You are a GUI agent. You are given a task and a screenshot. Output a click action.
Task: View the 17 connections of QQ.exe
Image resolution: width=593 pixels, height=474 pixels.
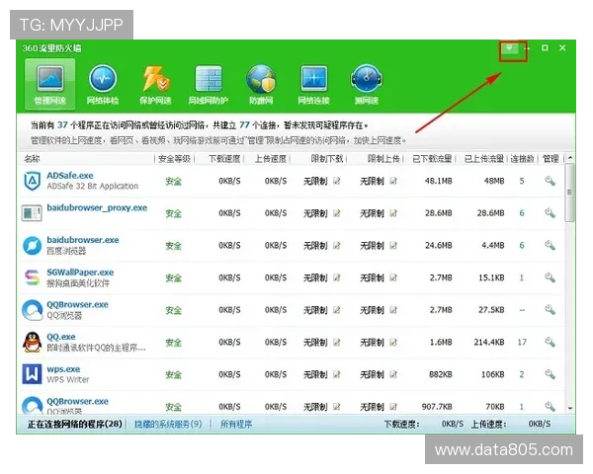(522, 342)
